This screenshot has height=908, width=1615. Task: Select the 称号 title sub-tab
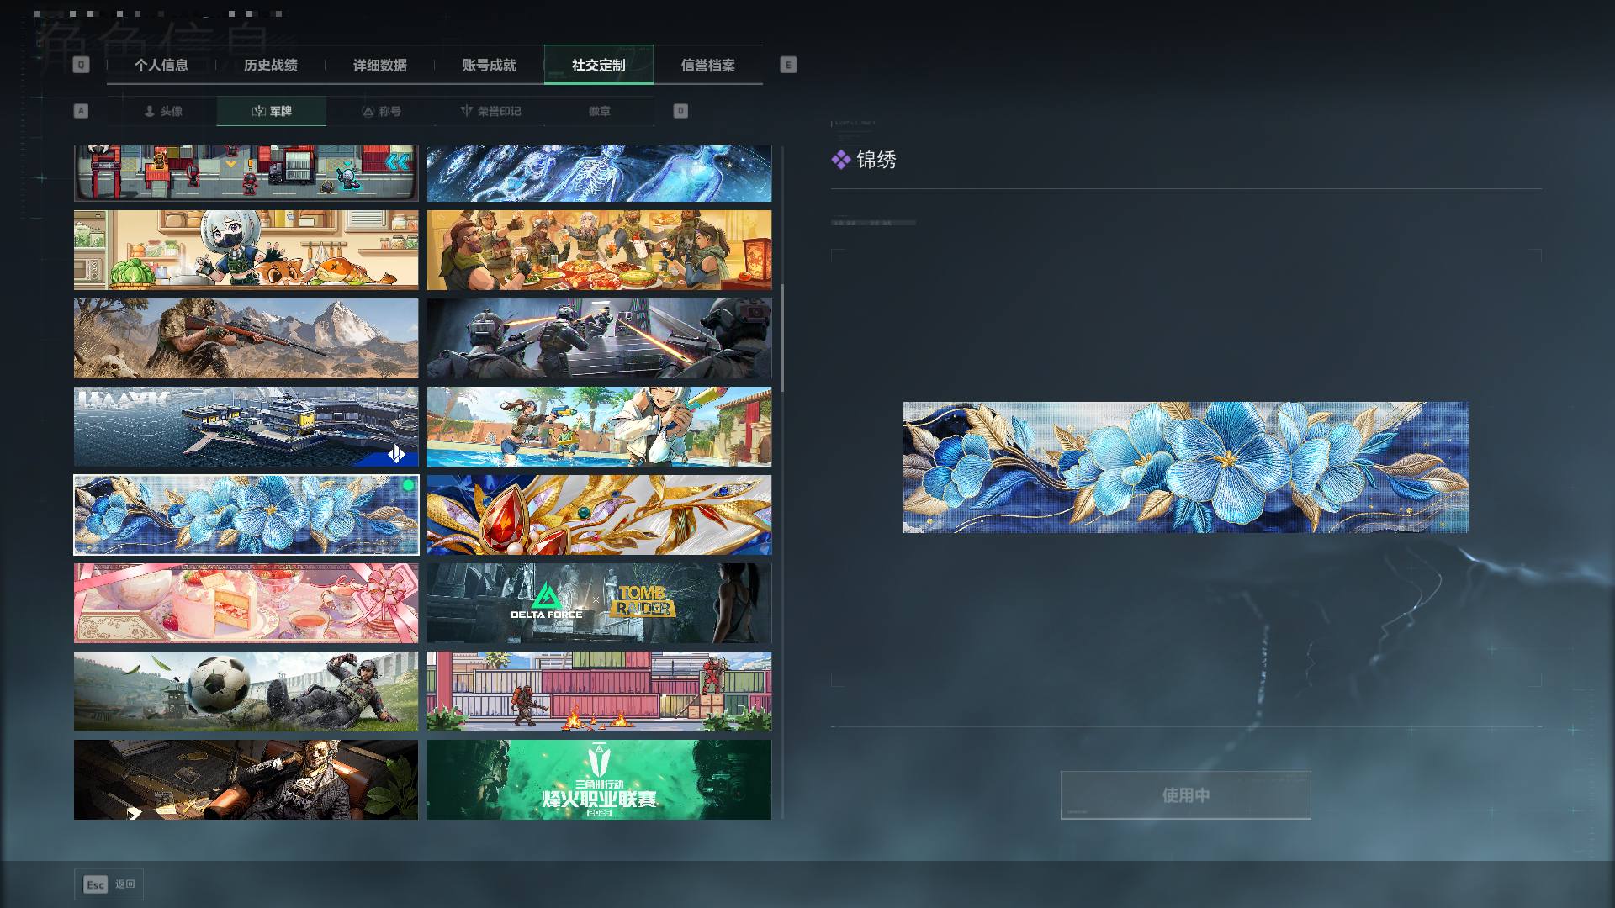tap(381, 111)
